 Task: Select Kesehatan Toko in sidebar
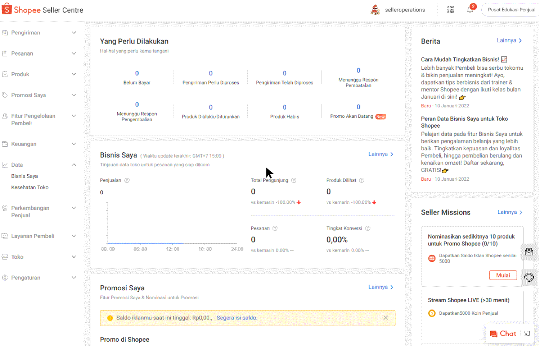pos(30,187)
